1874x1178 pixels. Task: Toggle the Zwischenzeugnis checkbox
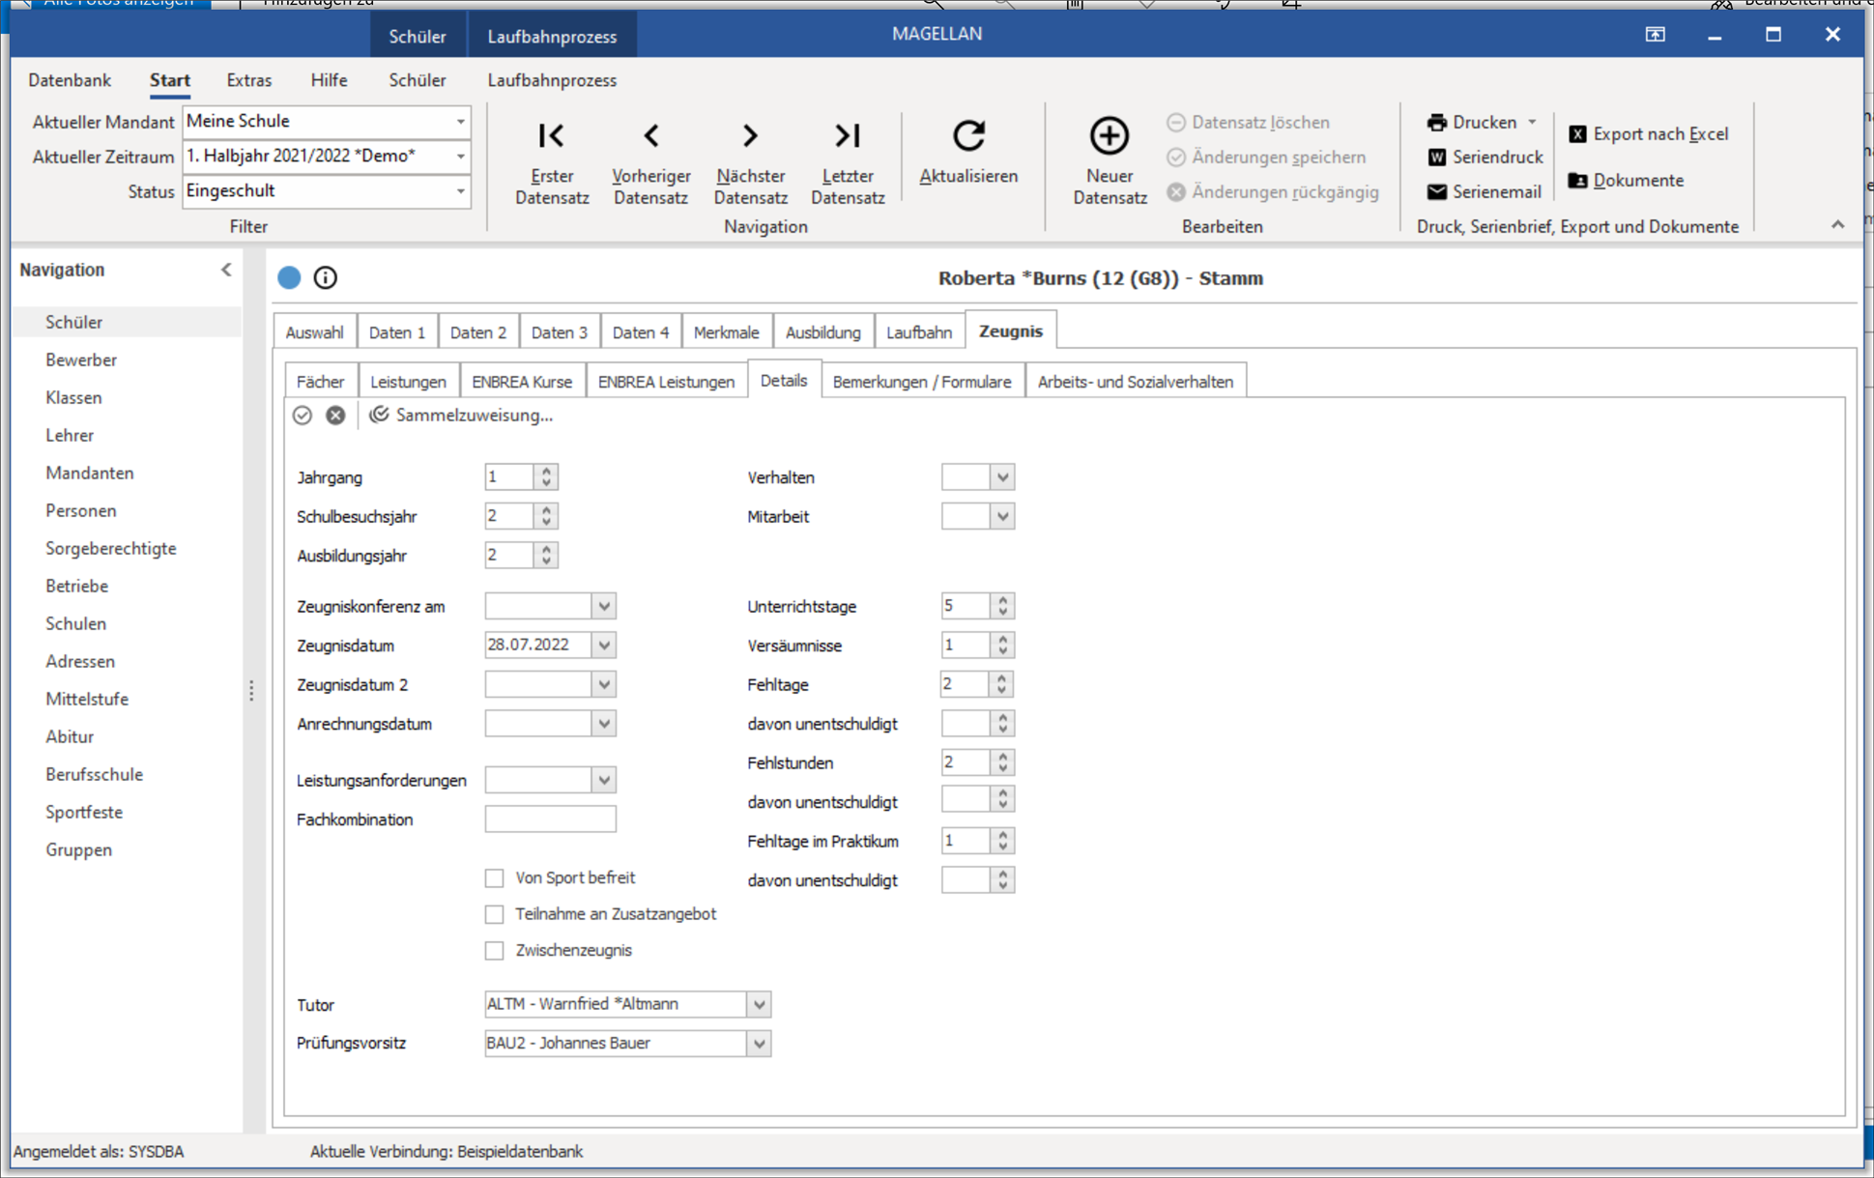point(491,949)
